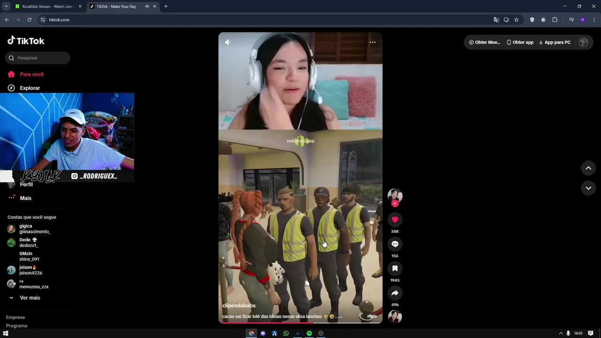The image size is (601, 338).
Task: Open Explorar section
Action: (30, 88)
